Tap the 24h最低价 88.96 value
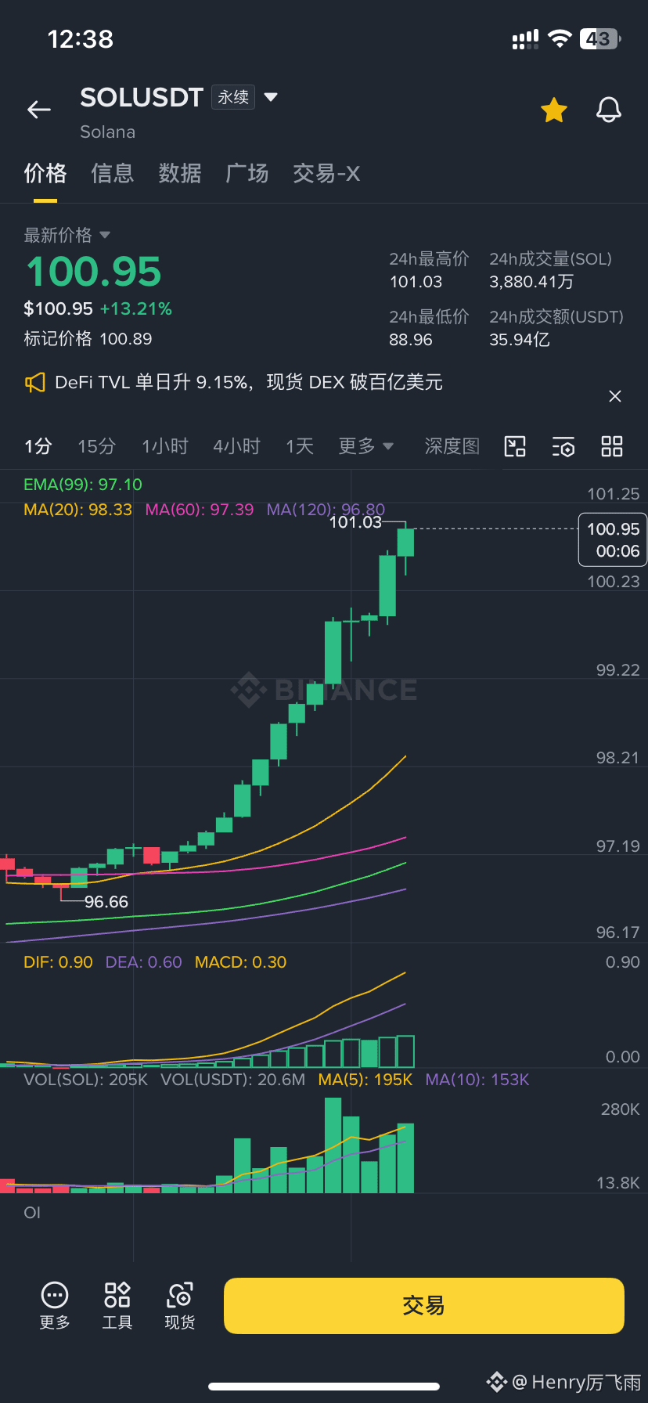Screen dimensions: 648x1403 click(x=411, y=340)
